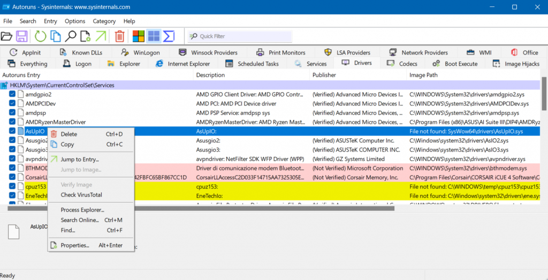The image size is (548, 280).
Task: Switch to the Scheduled Tasks tab
Action: 253,64
